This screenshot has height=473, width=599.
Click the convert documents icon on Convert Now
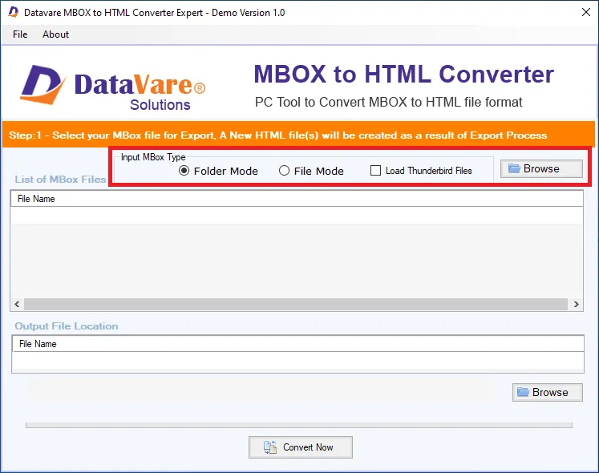click(270, 447)
